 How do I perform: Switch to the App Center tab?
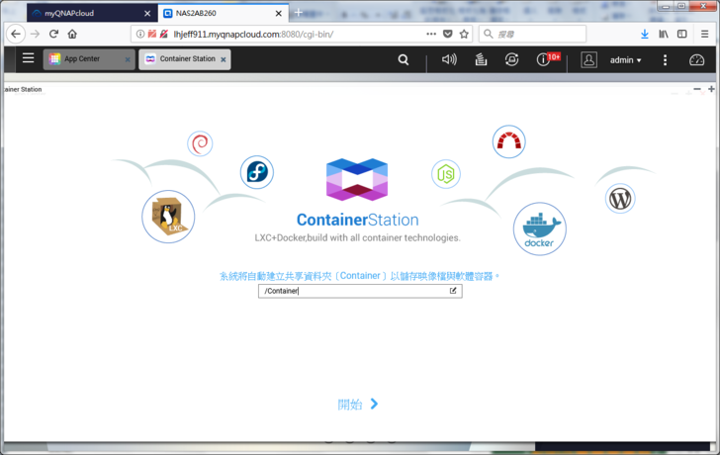(83, 59)
